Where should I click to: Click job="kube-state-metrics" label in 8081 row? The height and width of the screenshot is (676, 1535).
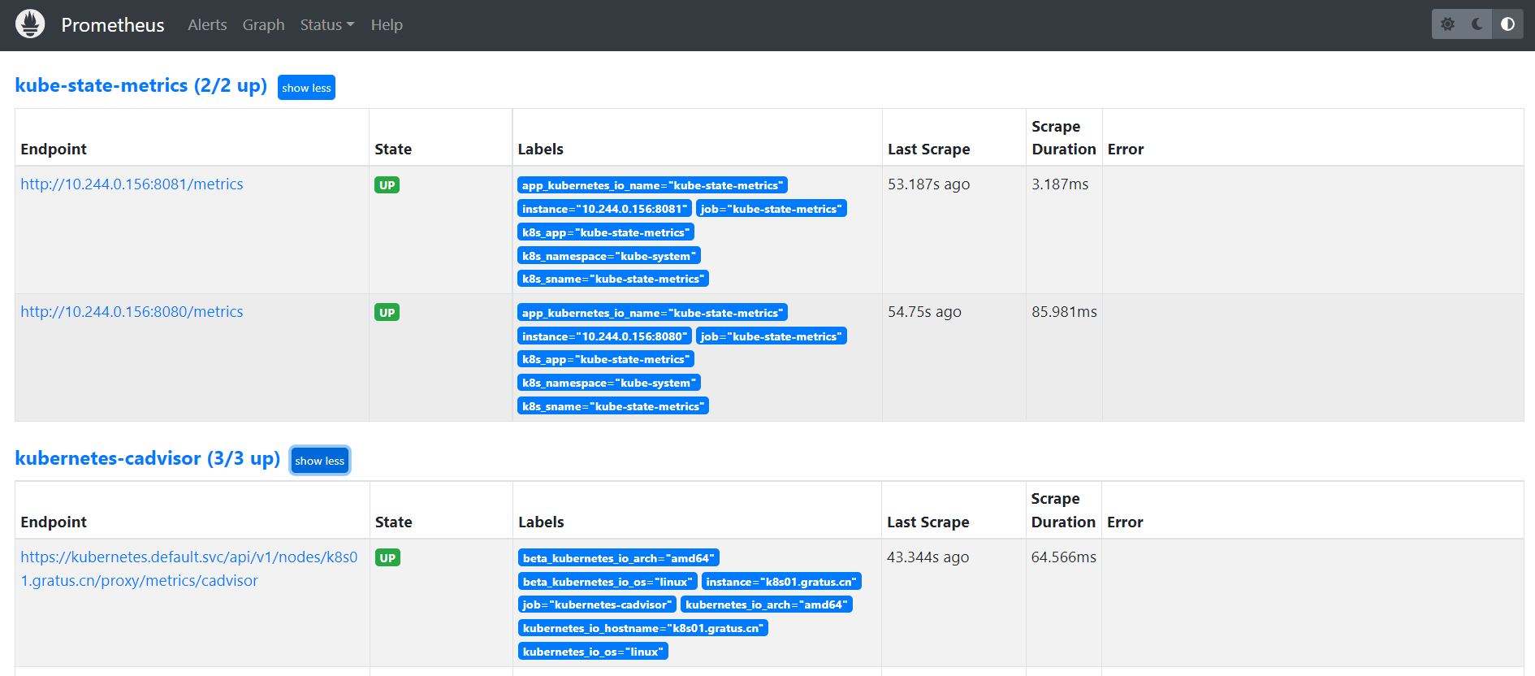point(772,209)
